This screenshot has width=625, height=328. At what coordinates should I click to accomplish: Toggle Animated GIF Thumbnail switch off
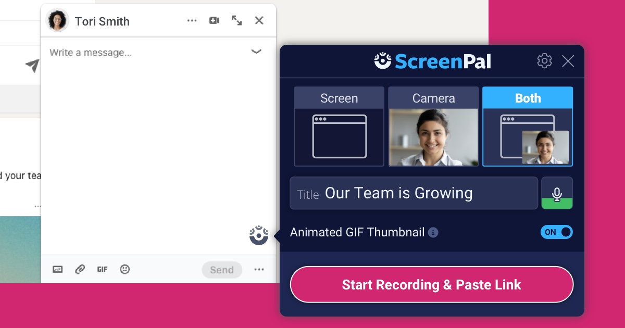click(556, 232)
